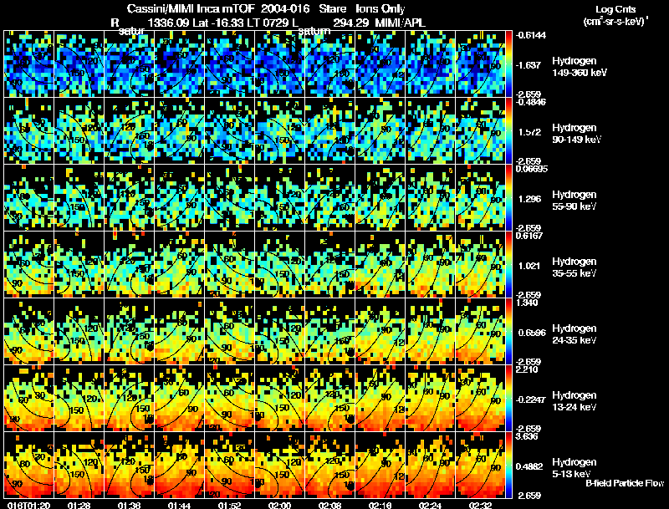
Task: Select the value '294.29' in the header
Action: click(350, 23)
